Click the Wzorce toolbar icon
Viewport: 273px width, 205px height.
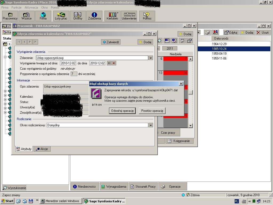click(x=27, y=16)
